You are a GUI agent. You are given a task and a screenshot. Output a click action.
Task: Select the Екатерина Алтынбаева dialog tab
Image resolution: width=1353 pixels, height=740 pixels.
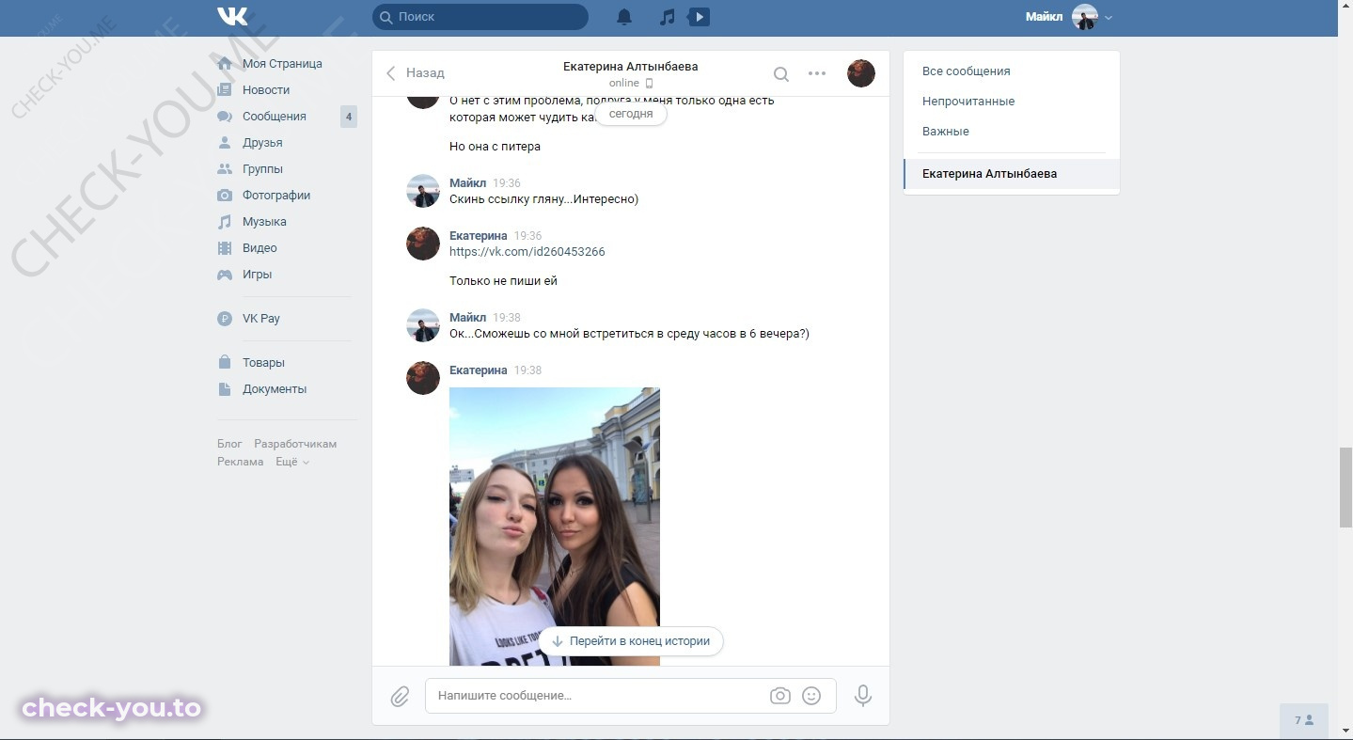point(1012,174)
